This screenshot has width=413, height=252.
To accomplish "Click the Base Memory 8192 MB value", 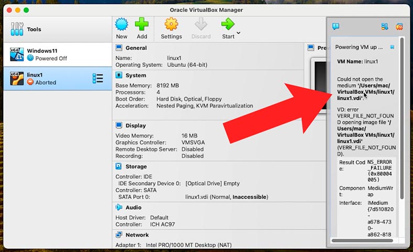I will tap(168, 85).
